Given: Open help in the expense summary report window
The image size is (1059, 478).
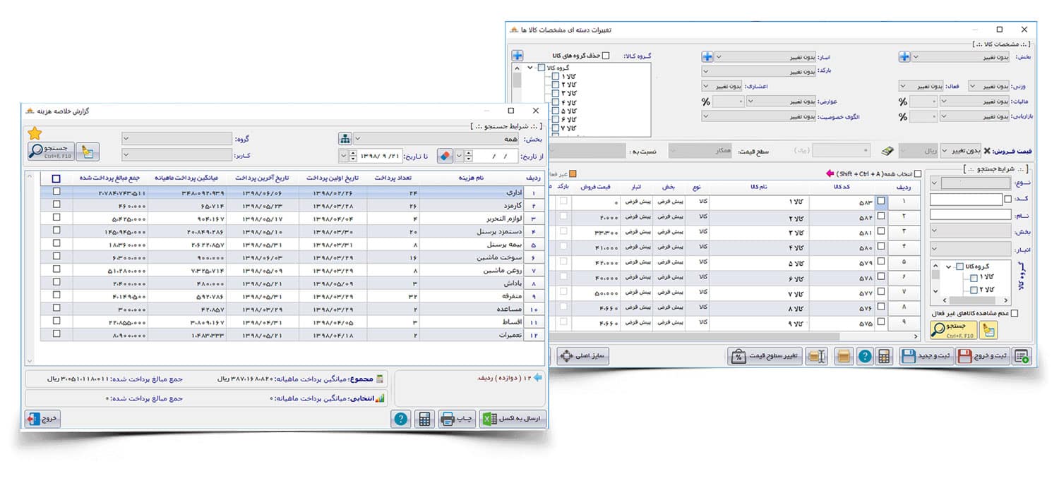Looking at the screenshot, I should (401, 419).
